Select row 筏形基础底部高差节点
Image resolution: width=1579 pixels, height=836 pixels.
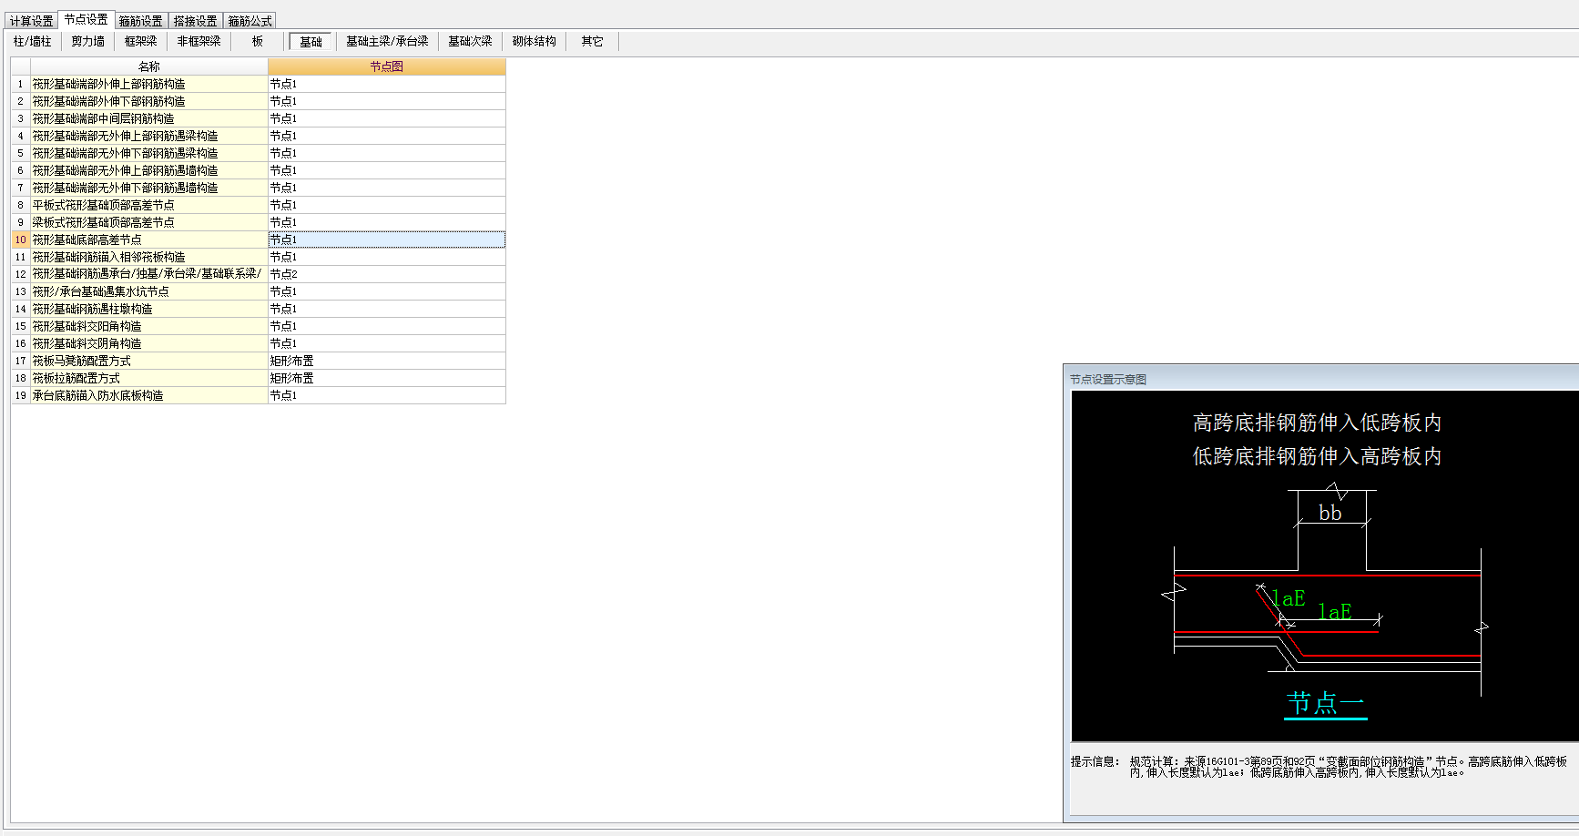coord(149,240)
